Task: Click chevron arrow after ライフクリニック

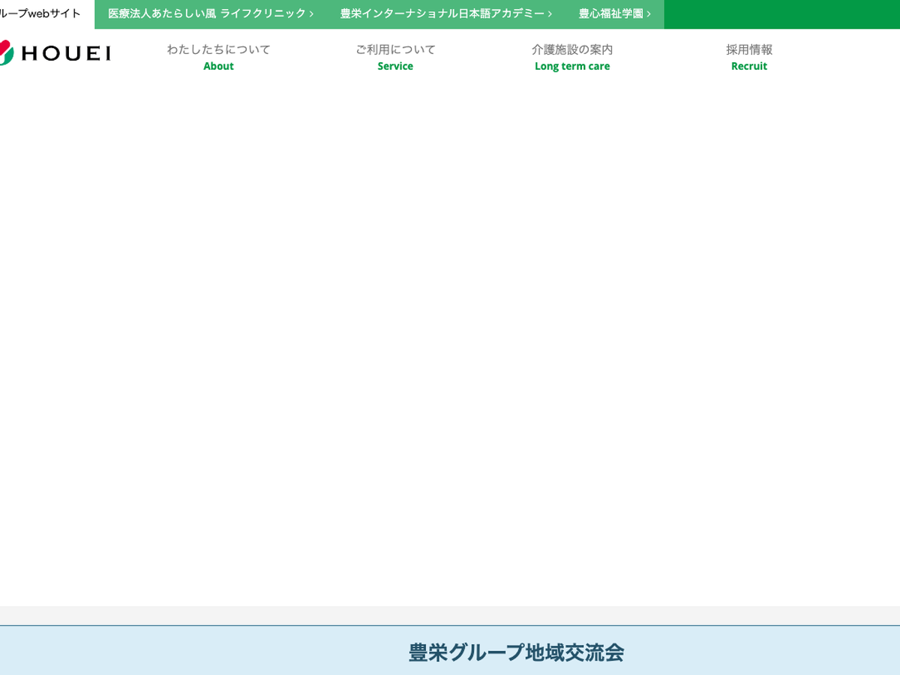Action: [x=311, y=14]
